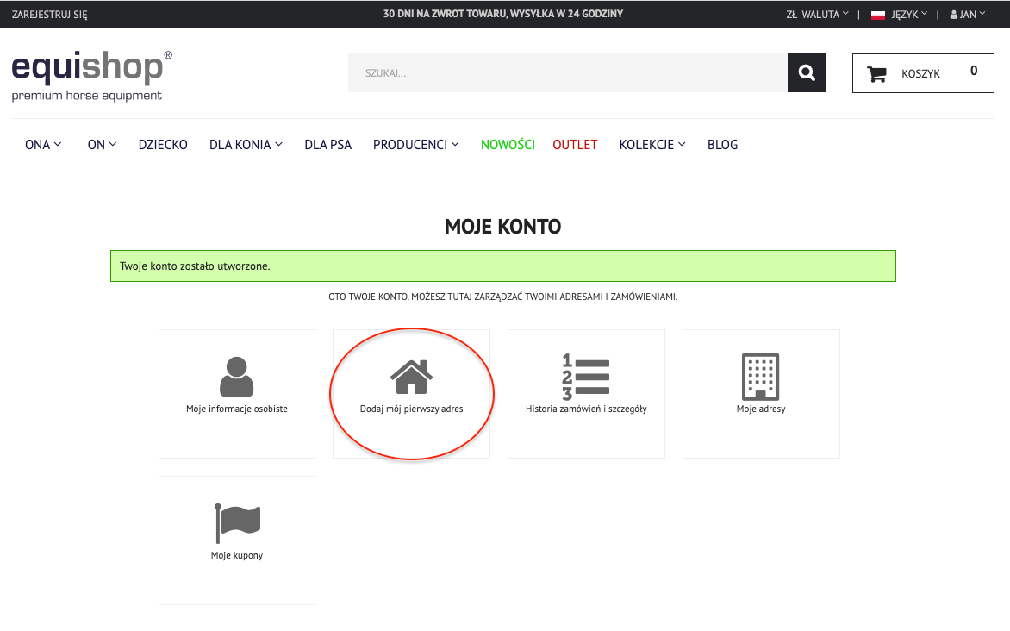The height and width of the screenshot is (631, 1010).
Task: Open the Dla Konia menu
Action: pos(246,145)
